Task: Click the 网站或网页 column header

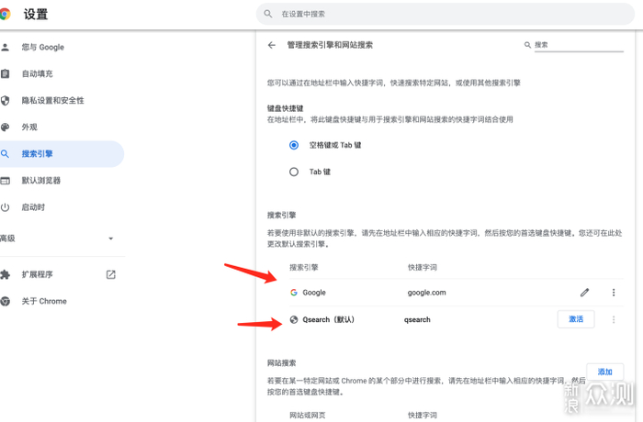Action: click(308, 415)
